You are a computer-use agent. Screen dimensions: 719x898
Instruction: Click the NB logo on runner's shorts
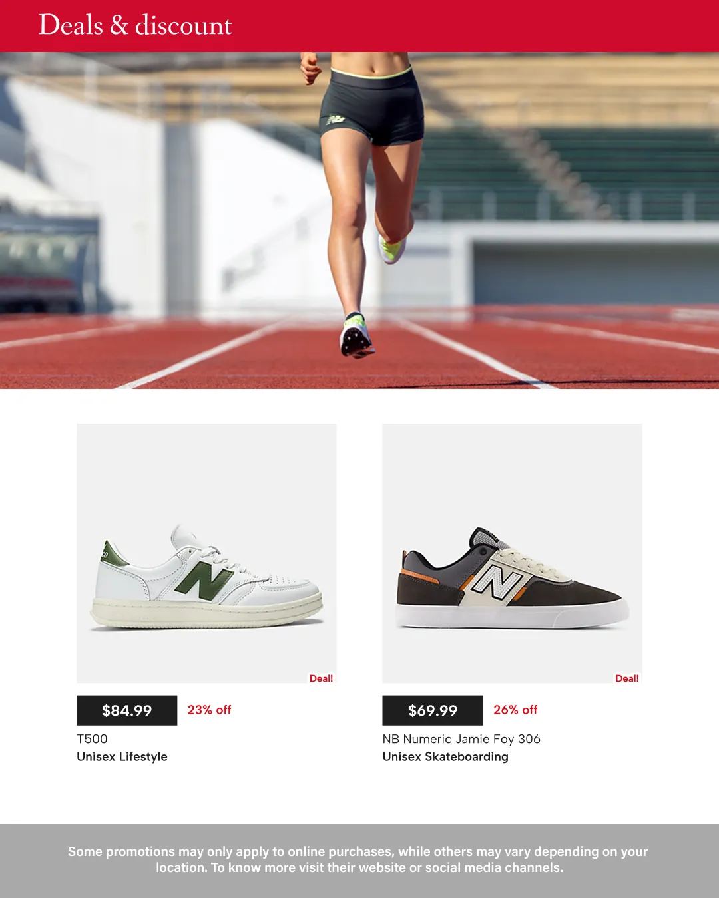click(336, 120)
